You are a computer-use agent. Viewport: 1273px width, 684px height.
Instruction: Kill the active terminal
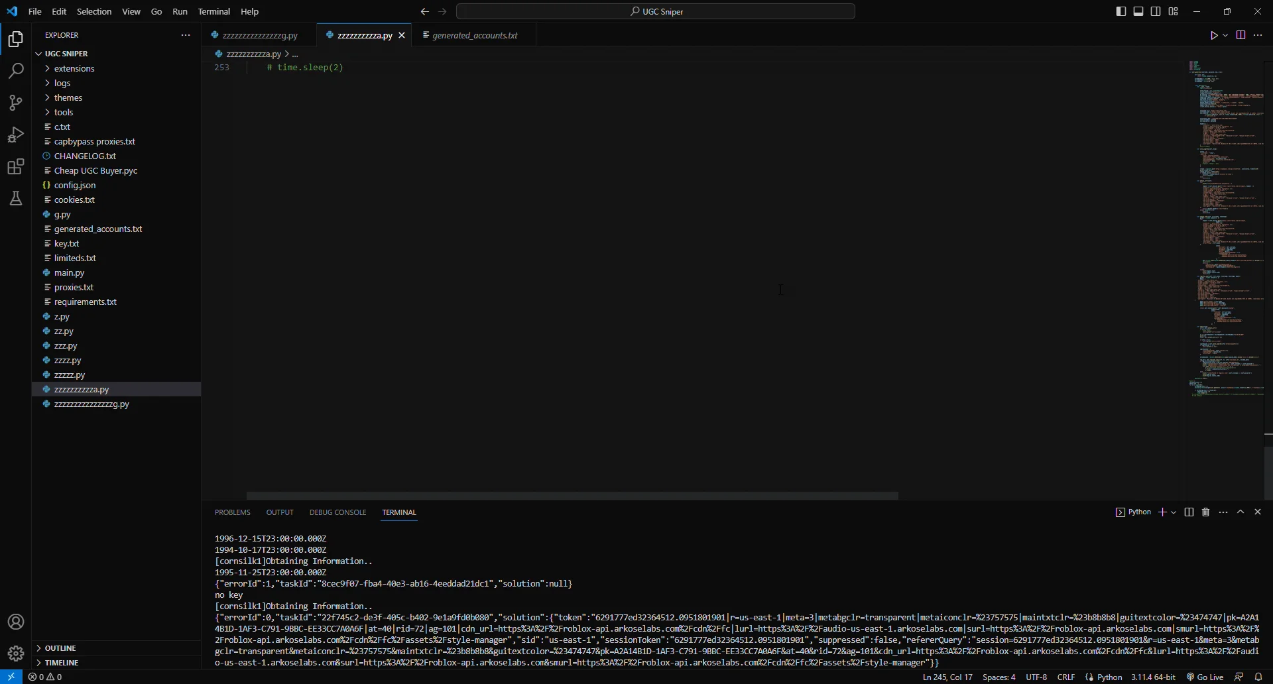click(x=1206, y=512)
